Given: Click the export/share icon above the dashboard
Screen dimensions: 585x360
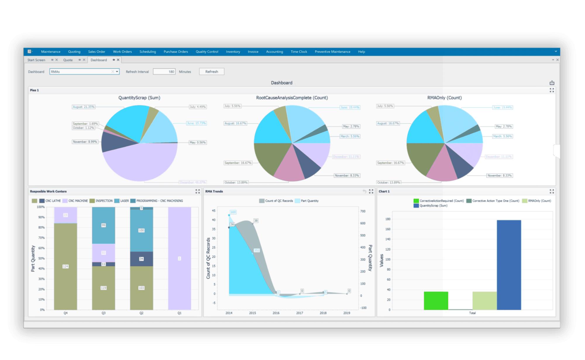Looking at the screenshot, I should click(552, 83).
